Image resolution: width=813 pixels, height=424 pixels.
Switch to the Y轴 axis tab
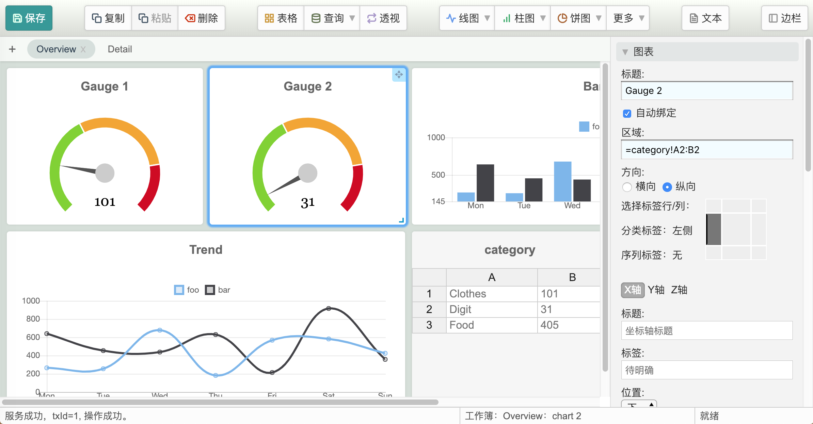(656, 290)
